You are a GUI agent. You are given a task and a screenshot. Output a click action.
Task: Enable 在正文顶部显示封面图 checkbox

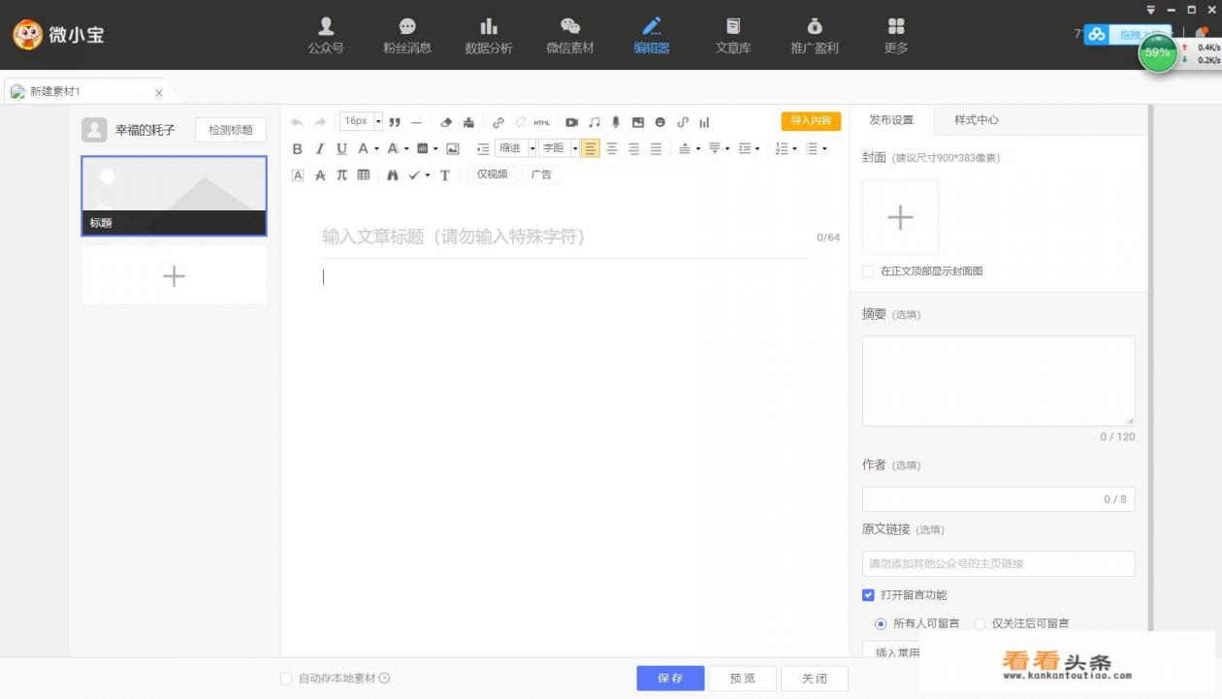pos(868,270)
